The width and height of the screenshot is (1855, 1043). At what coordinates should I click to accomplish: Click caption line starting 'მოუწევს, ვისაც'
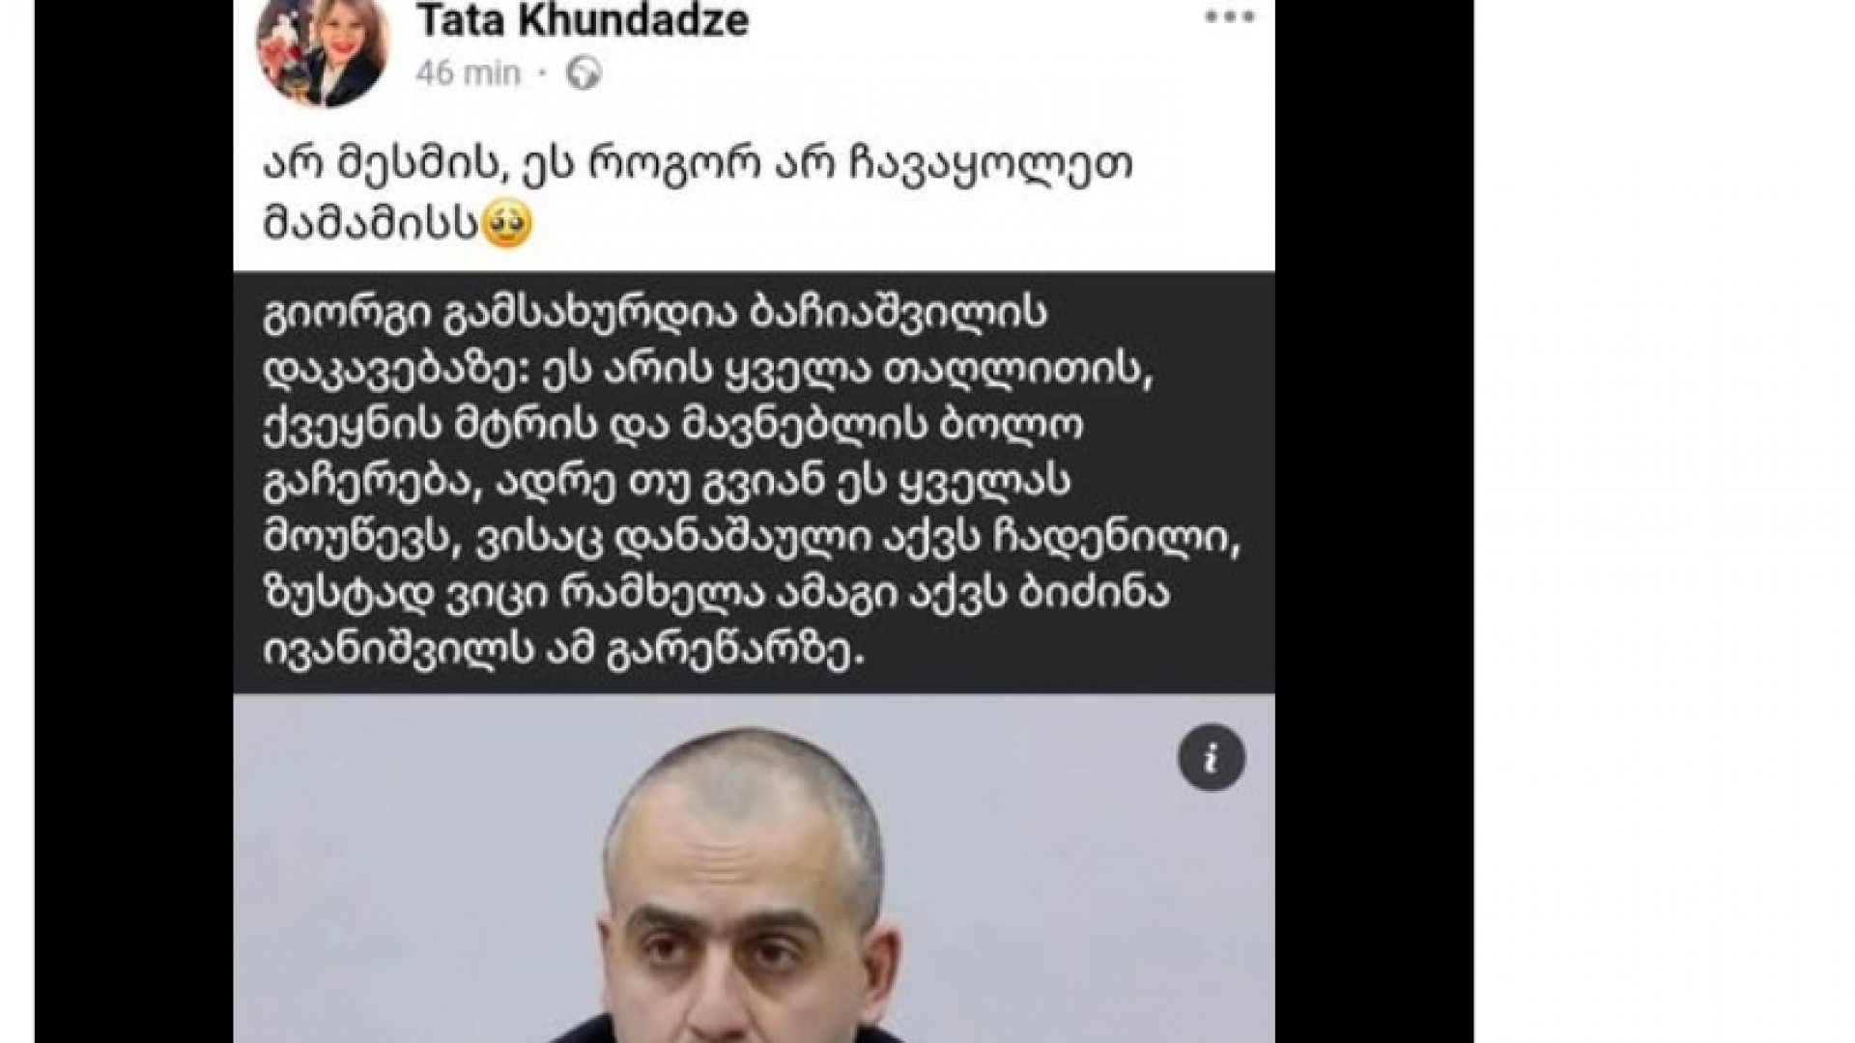751,540
